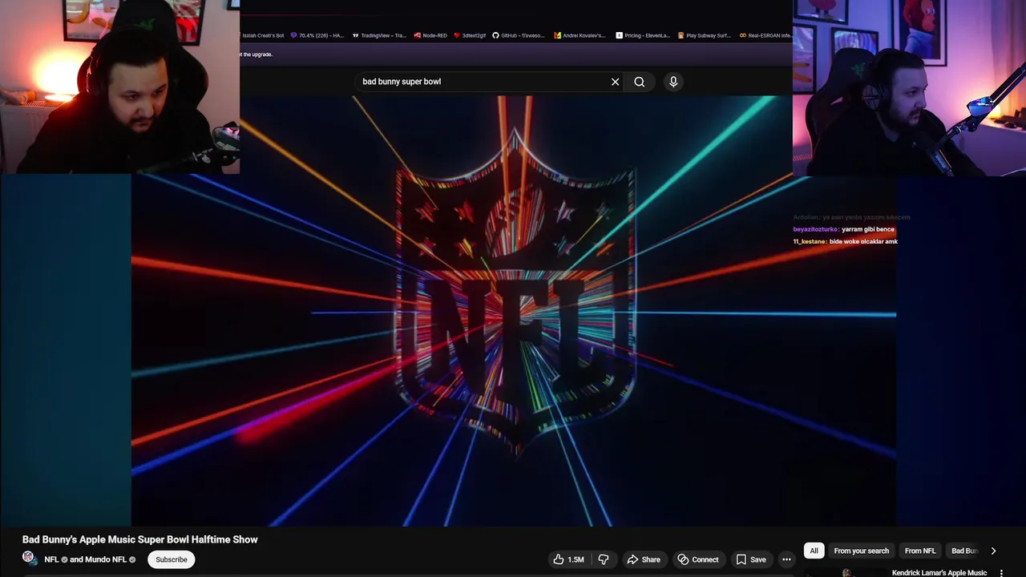
Task: Open NFL and Mundo NFL channel link
Action: [x=90, y=559]
